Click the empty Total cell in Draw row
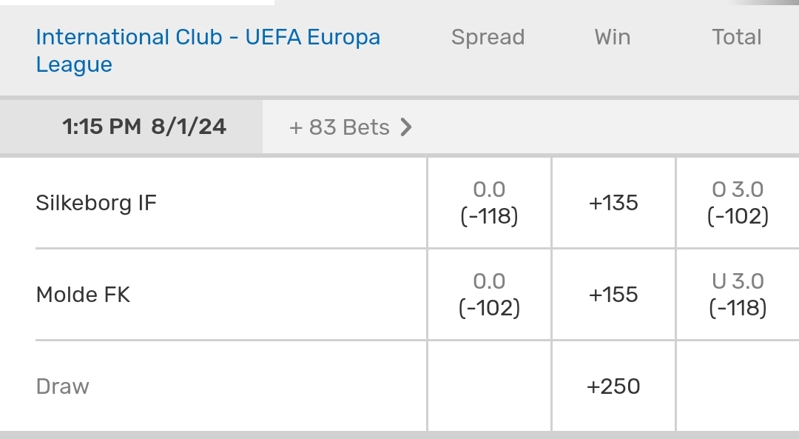The image size is (799, 439). click(x=738, y=386)
